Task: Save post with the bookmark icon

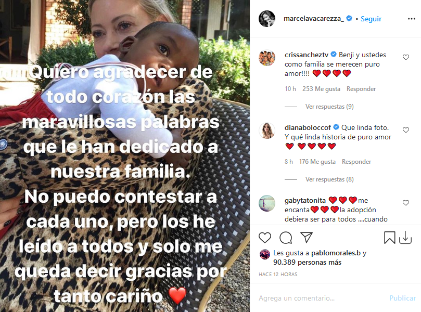Action: [x=389, y=238]
